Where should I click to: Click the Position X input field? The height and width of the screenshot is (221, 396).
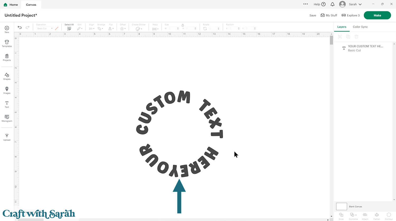point(234,28)
